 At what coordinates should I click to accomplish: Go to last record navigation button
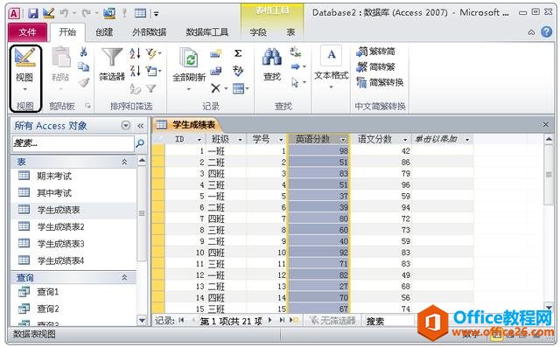click(282, 320)
